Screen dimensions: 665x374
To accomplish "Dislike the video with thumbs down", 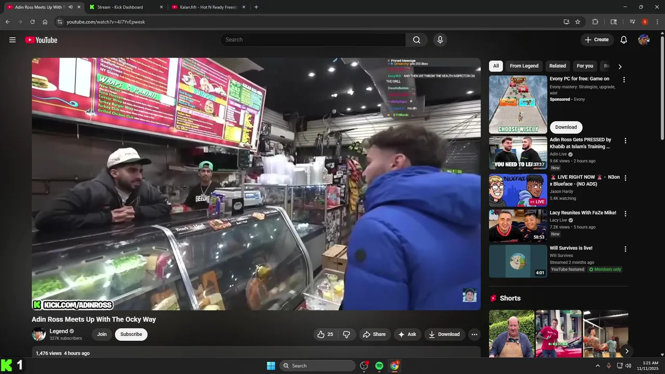I will pos(347,335).
